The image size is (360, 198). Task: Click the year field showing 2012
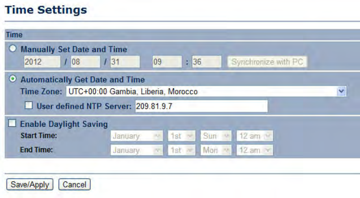tap(42, 61)
